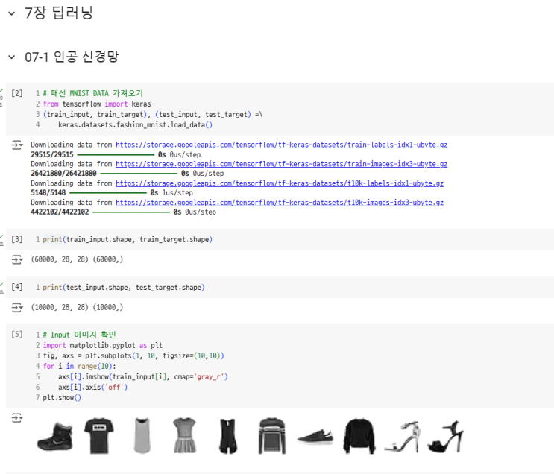
Task: Run cell [2] execution indicator
Action: pyautogui.click(x=16, y=93)
